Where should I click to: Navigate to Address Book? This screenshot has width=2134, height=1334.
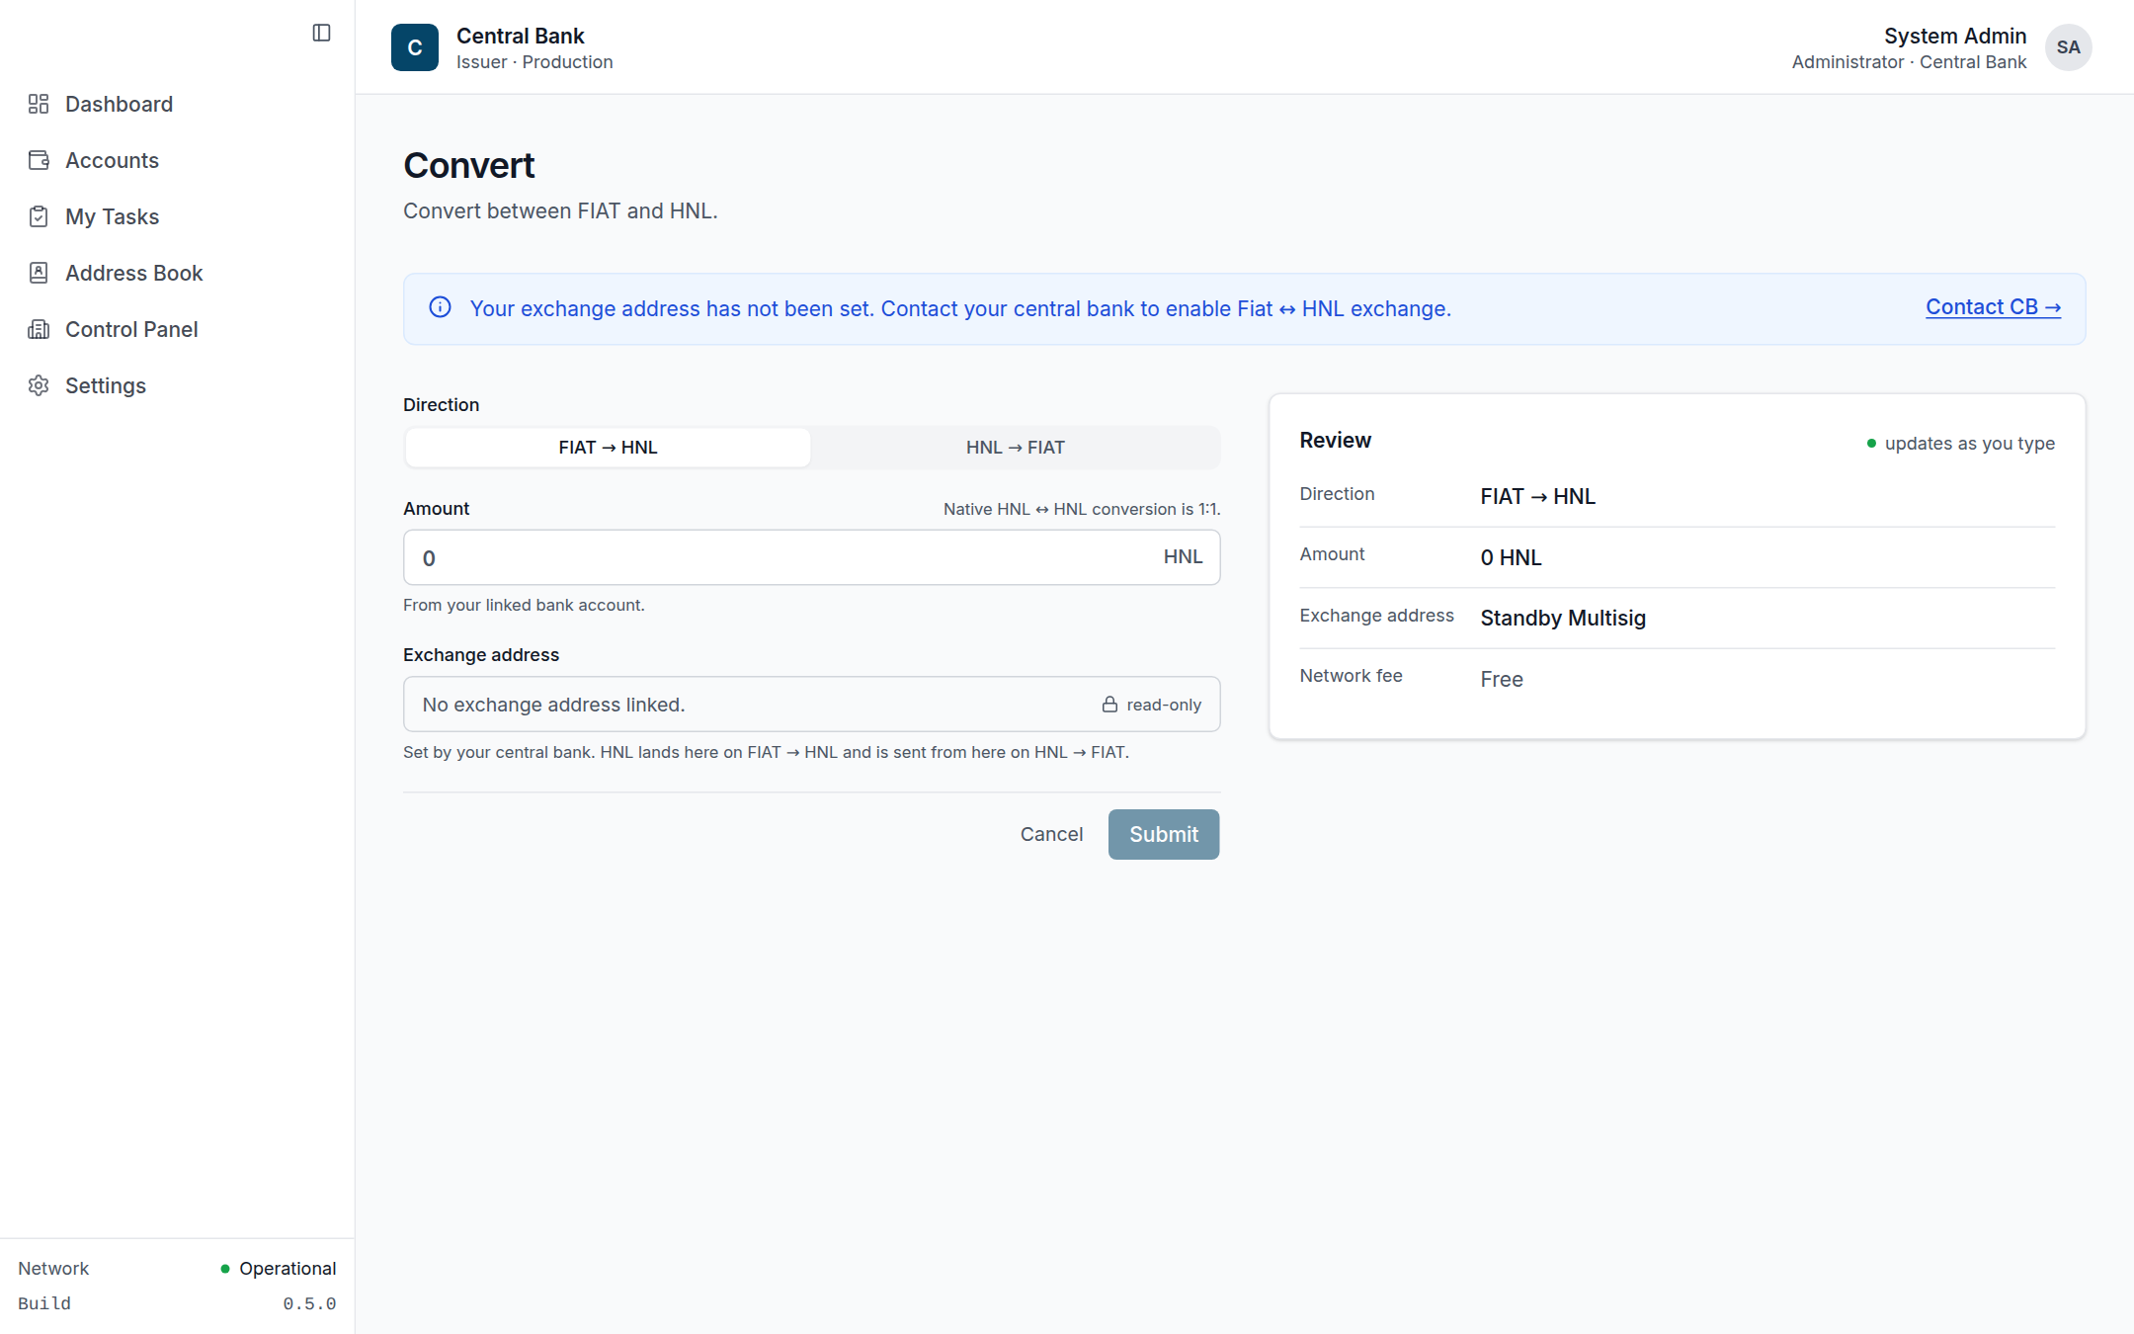(178, 273)
